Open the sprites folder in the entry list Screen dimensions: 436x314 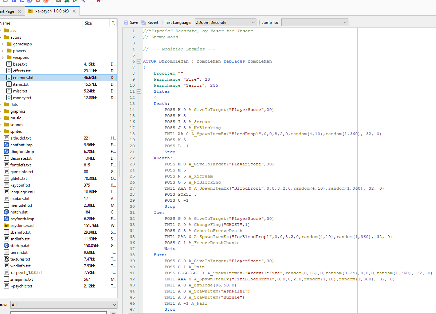(x=16, y=131)
